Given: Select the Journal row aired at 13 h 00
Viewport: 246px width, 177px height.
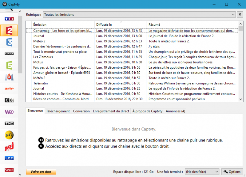Looking at the screenshot, I should pyautogui.click(x=132, y=36).
